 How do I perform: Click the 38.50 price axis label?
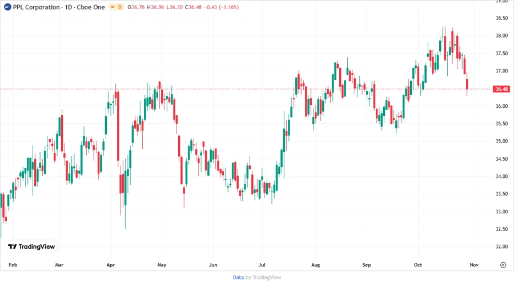point(501,18)
